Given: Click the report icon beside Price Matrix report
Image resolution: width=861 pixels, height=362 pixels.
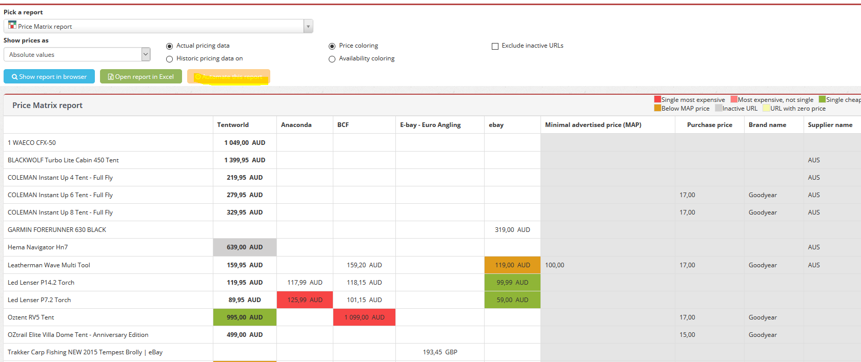Looking at the screenshot, I should [12, 25].
